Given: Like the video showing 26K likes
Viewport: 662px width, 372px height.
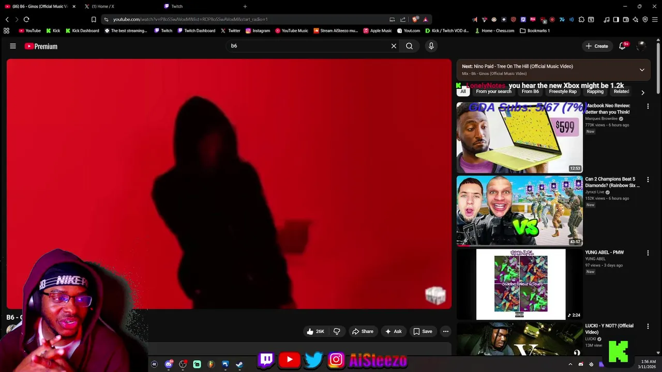Looking at the screenshot, I should click(x=315, y=331).
